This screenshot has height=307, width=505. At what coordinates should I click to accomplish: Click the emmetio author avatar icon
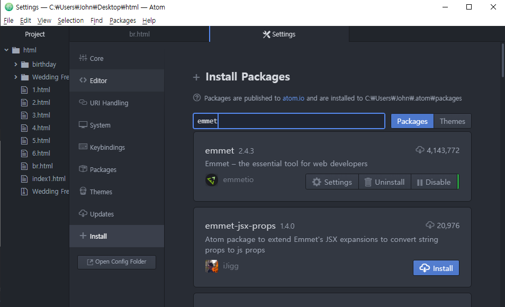pos(212,180)
